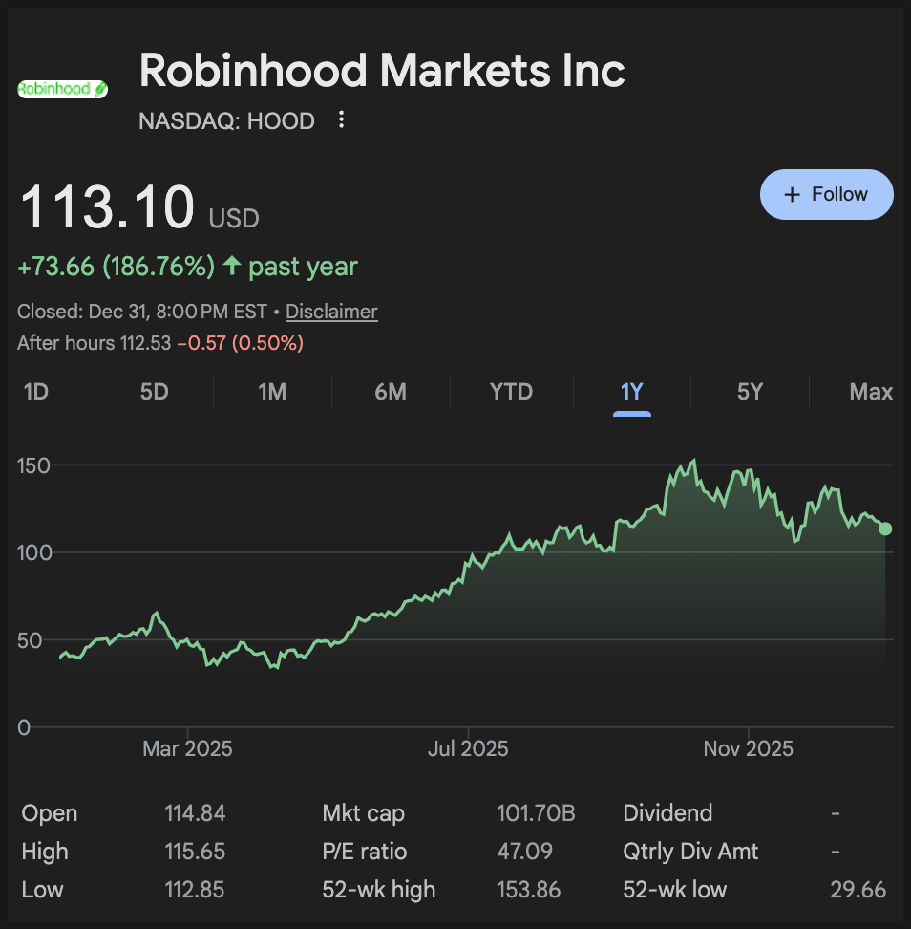This screenshot has height=929, width=911.
Task: Select the 5D chart range
Action: click(154, 392)
